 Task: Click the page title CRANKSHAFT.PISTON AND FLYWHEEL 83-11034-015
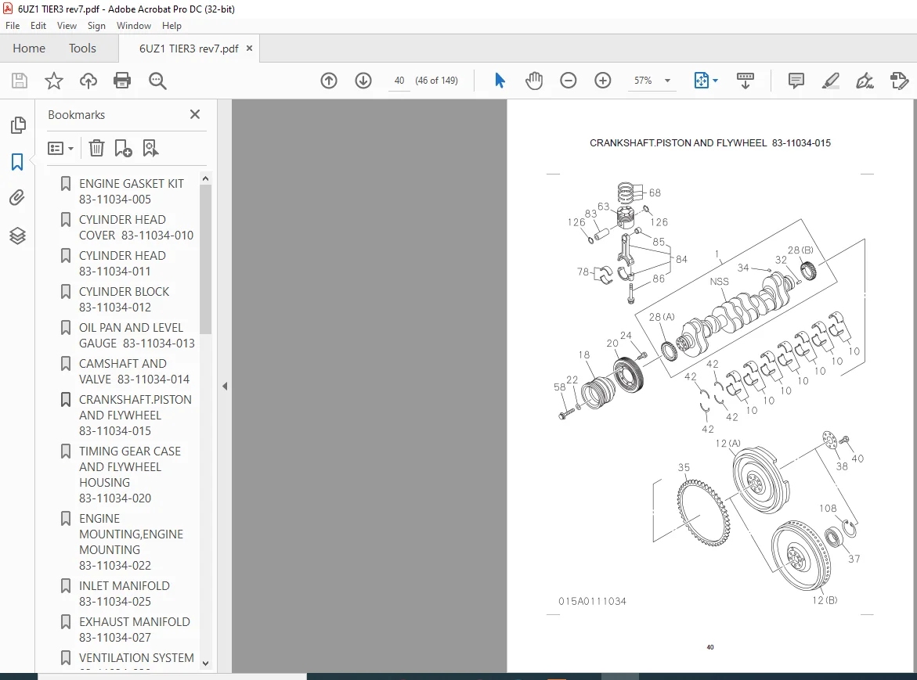[x=710, y=143]
